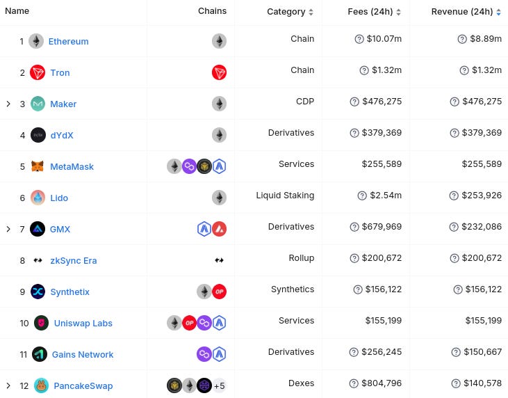This screenshot has height=398, width=508.
Task: Click the Uniswap Labs logo icon
Action: (42, 323)
